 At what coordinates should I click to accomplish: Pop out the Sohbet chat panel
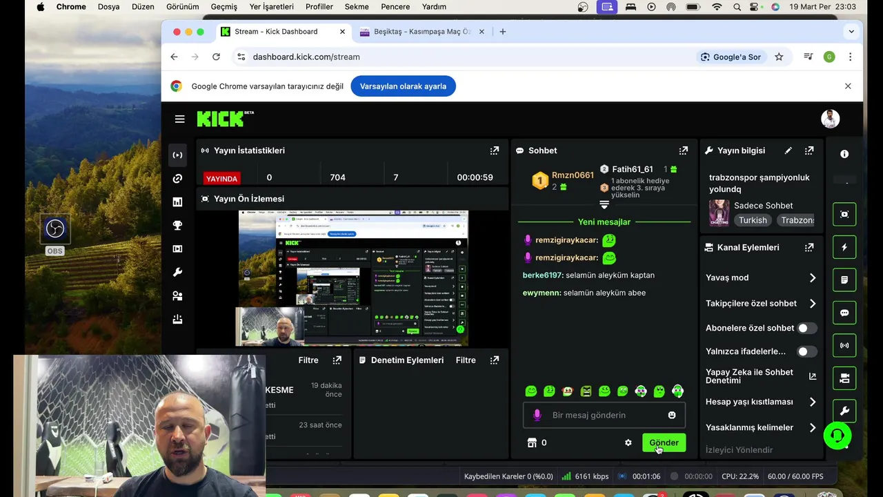(683, 150)
